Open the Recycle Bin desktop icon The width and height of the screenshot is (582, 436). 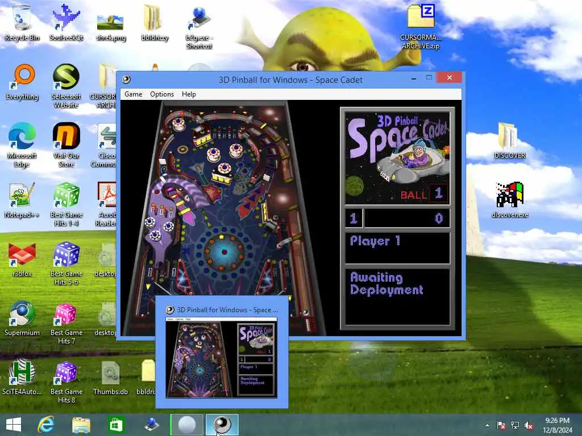point(22,23)
